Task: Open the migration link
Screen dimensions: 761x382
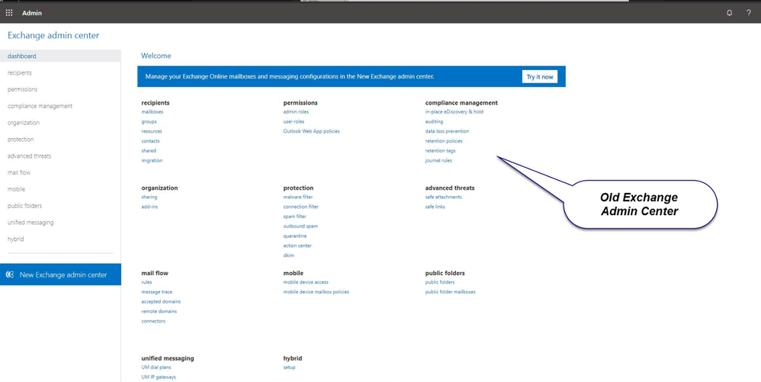Action: (x=152, y=160)
